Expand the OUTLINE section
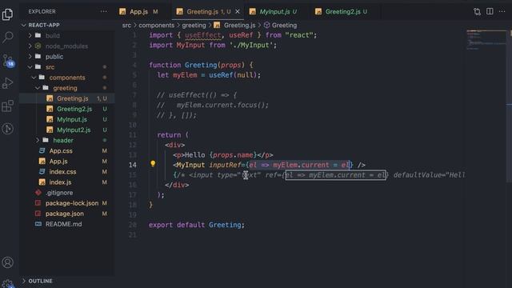Viewport: 512px width, 288px height. tap(37, 281)
